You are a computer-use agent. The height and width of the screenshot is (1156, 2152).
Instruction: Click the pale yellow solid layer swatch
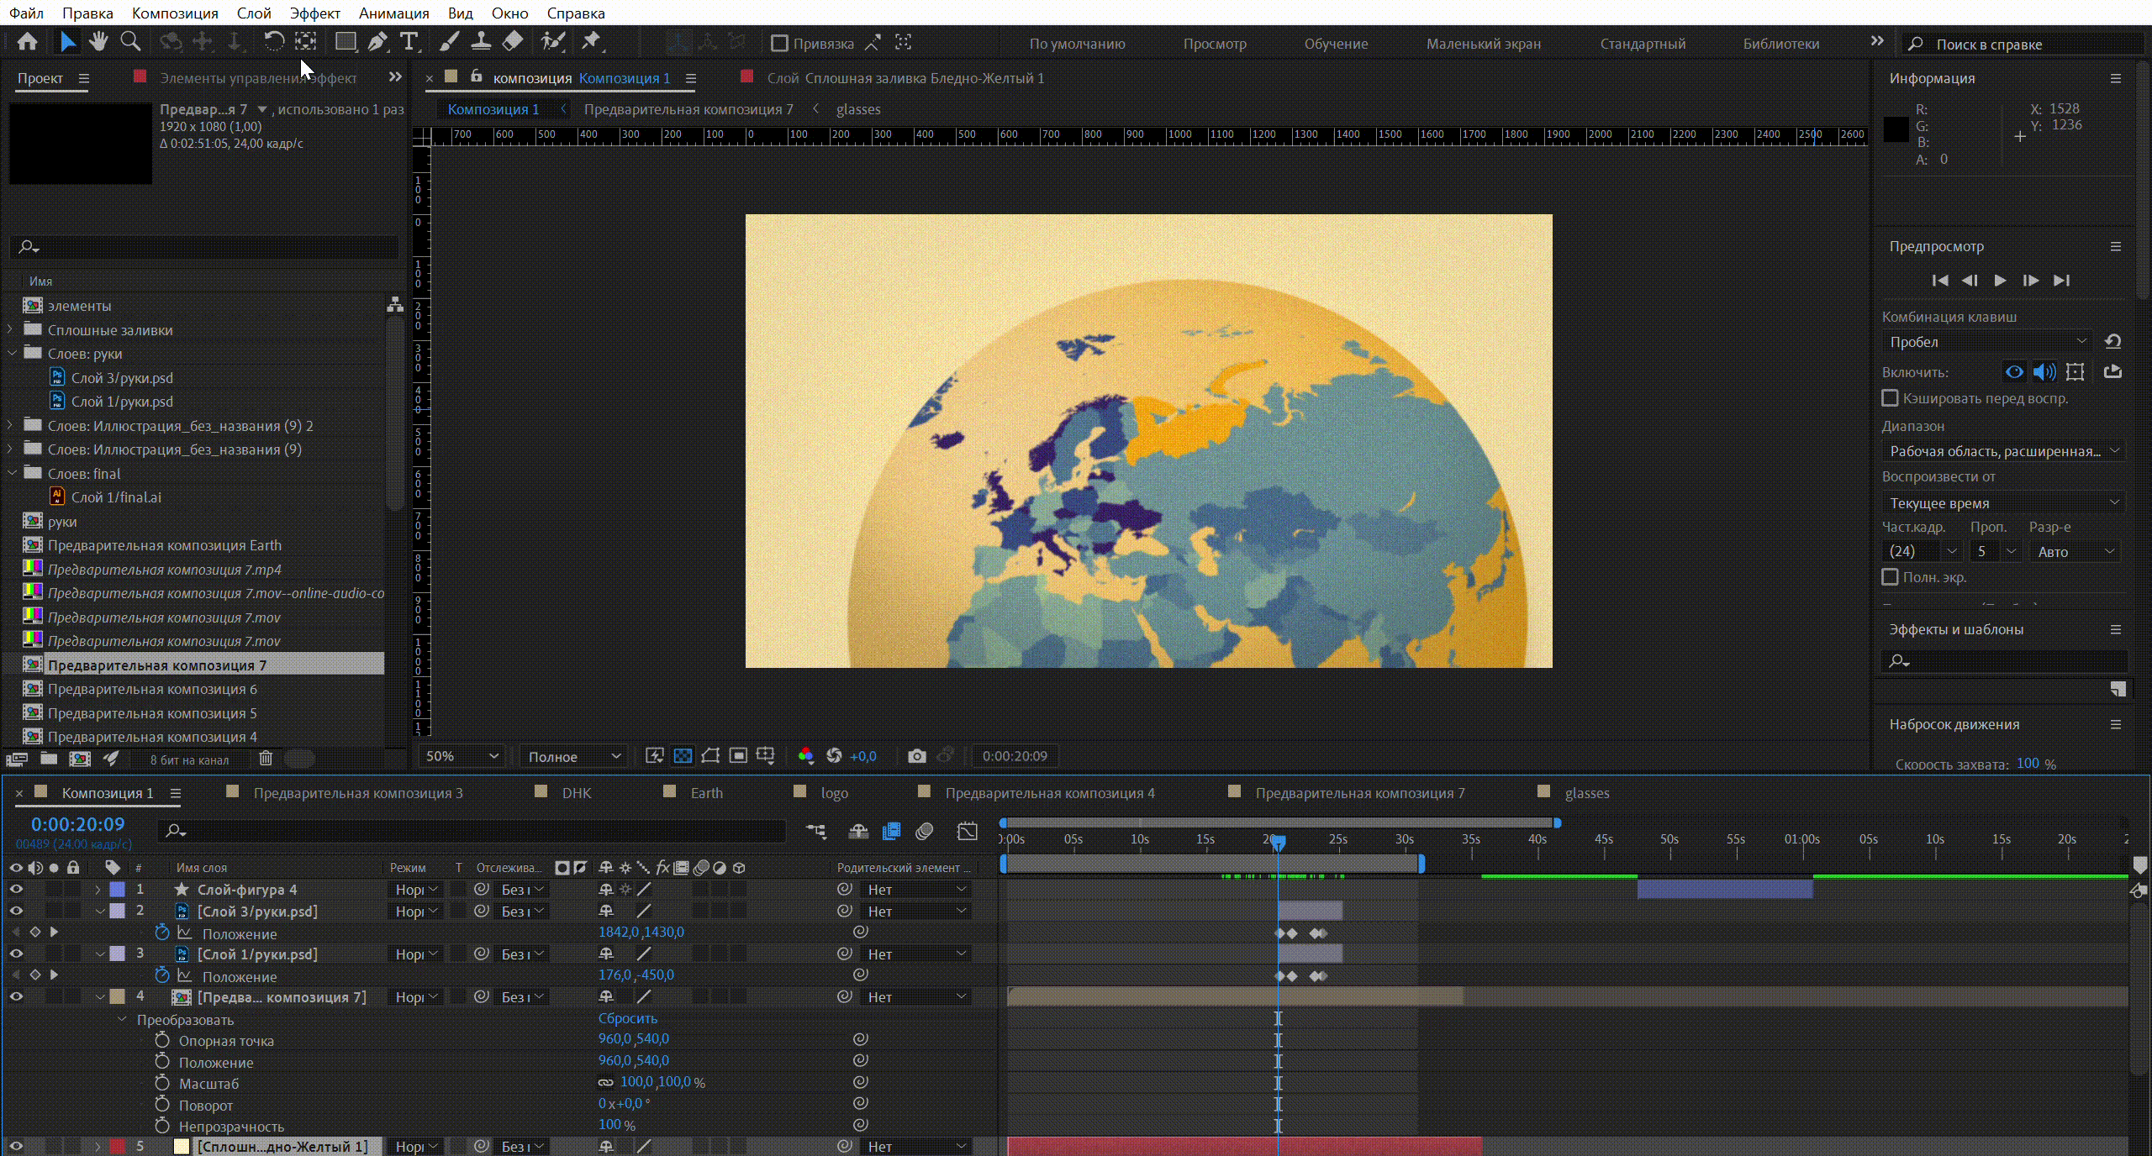[x=182, y=1146]
